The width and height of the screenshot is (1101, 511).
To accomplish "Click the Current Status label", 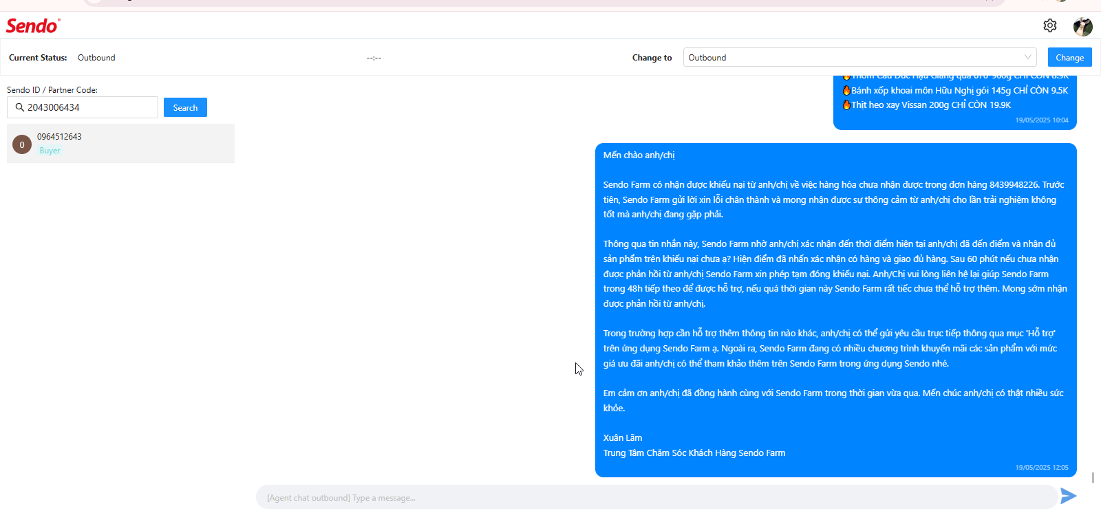I will pyautogui.click(x=38, y=58).
